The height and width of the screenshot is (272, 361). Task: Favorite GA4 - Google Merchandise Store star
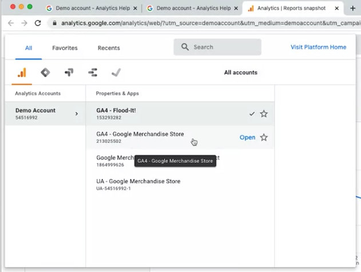264,138
